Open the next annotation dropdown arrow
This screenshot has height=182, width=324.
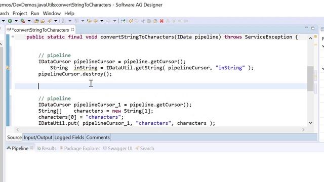click(x=70, y=21)
